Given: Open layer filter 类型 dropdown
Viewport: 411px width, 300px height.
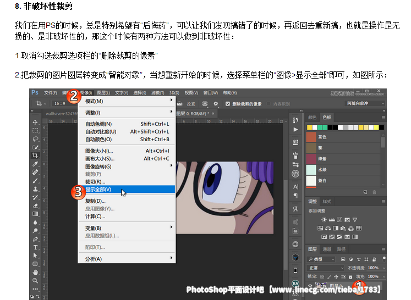Looking at the screenshot, I should (321, 259).
